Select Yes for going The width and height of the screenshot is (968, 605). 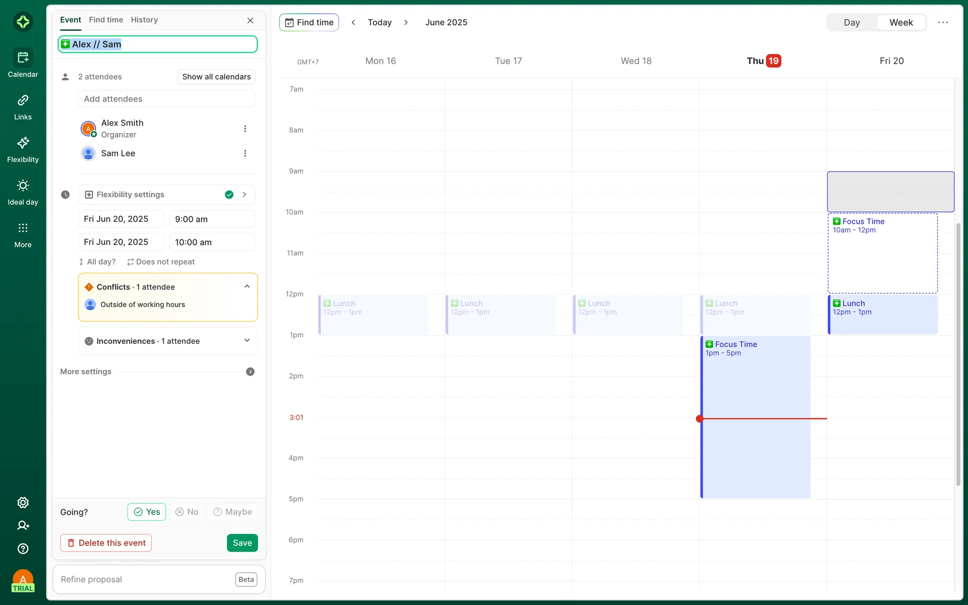tap(147, 512)
